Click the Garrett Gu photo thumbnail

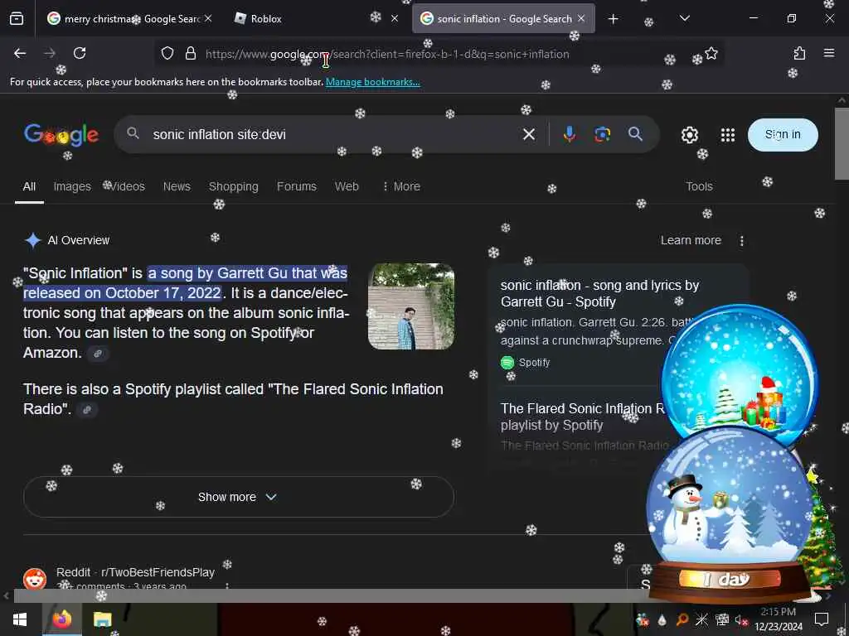[411, 306]
